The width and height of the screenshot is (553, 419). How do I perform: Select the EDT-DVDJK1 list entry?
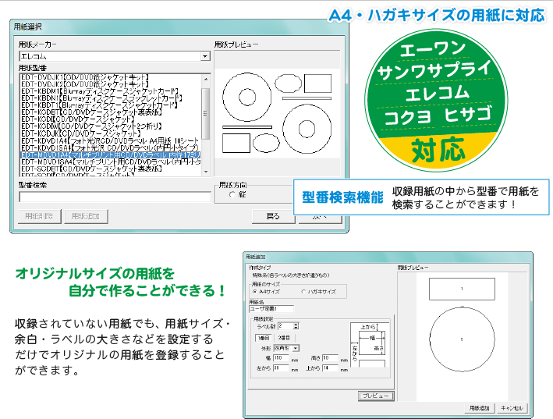[85, 77]
